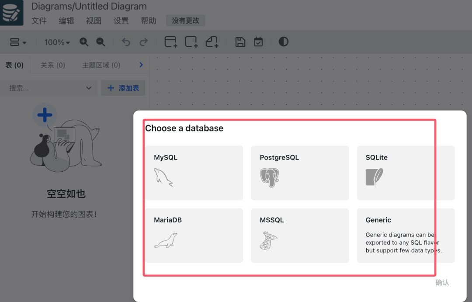Click the add table toolbar icon
Image resolution: width=472 pixels, height=302 pixels.
[170, 42]
